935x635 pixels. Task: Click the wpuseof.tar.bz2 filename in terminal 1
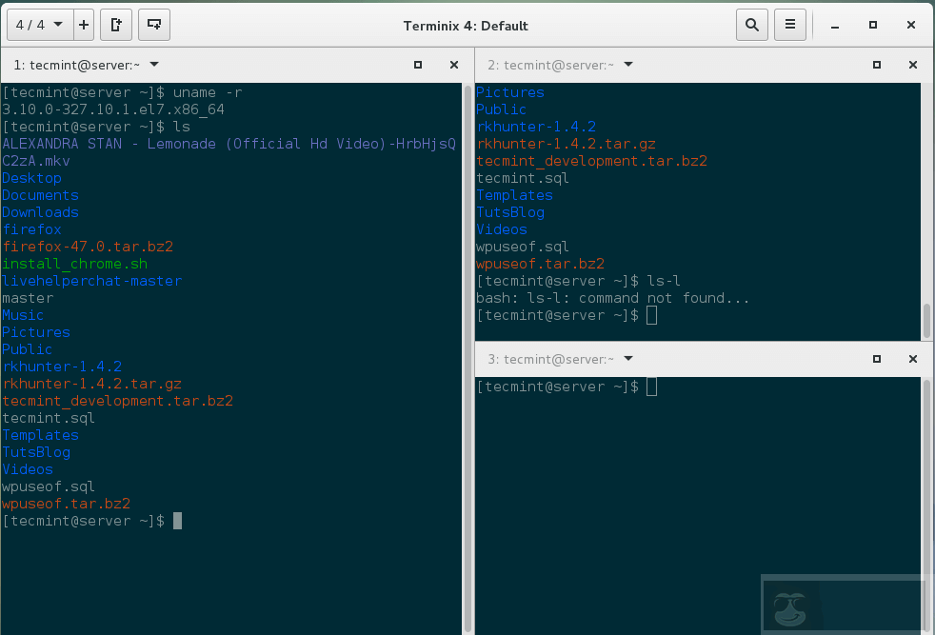point(67,504)
